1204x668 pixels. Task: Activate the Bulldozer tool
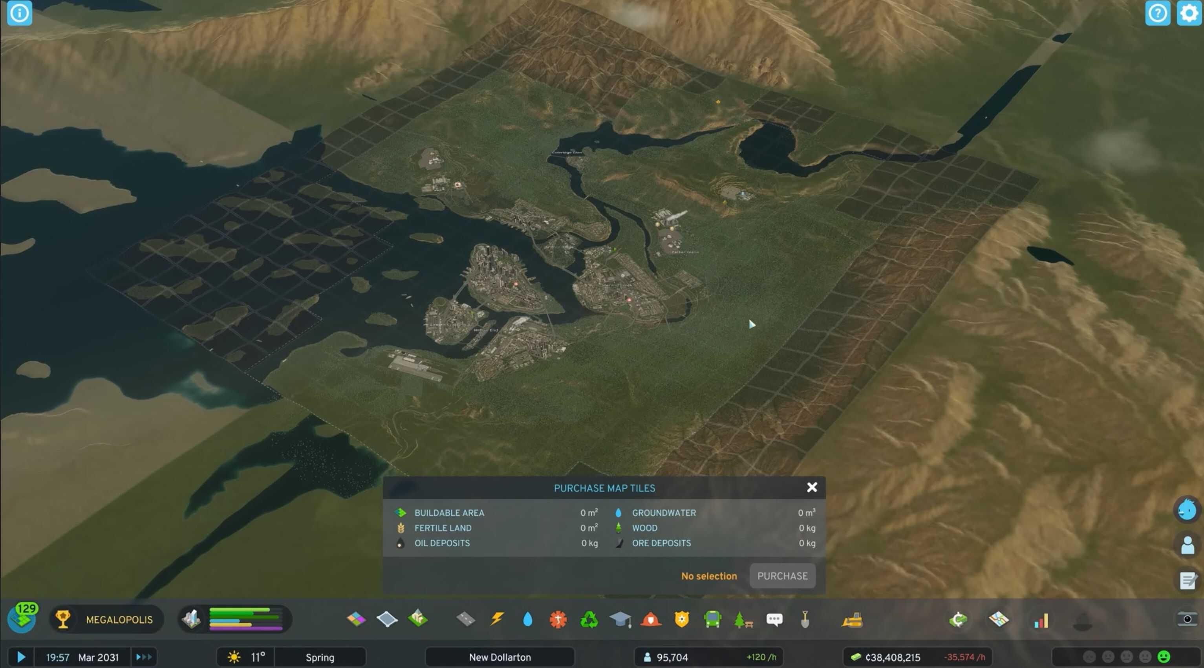(852, 620)
